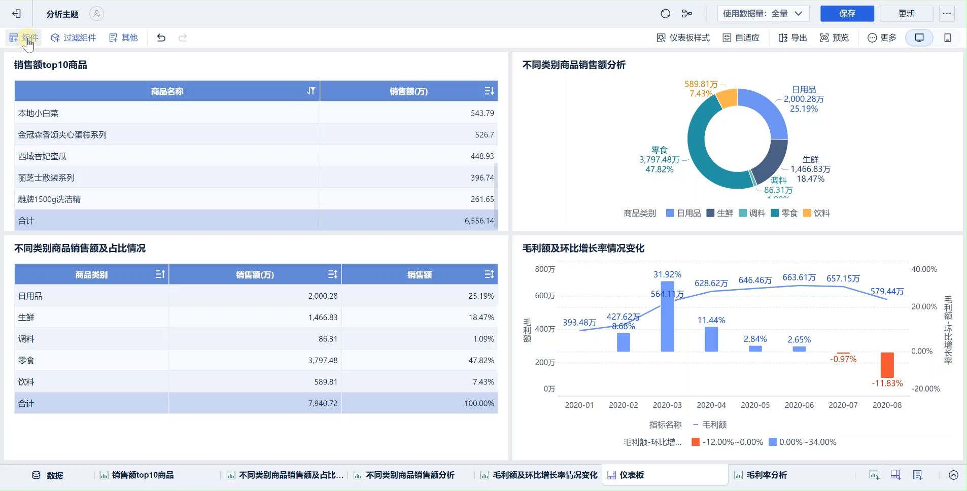Open the 过滤组件 menu
Screen dimensions: 967x491
point(74,38)
